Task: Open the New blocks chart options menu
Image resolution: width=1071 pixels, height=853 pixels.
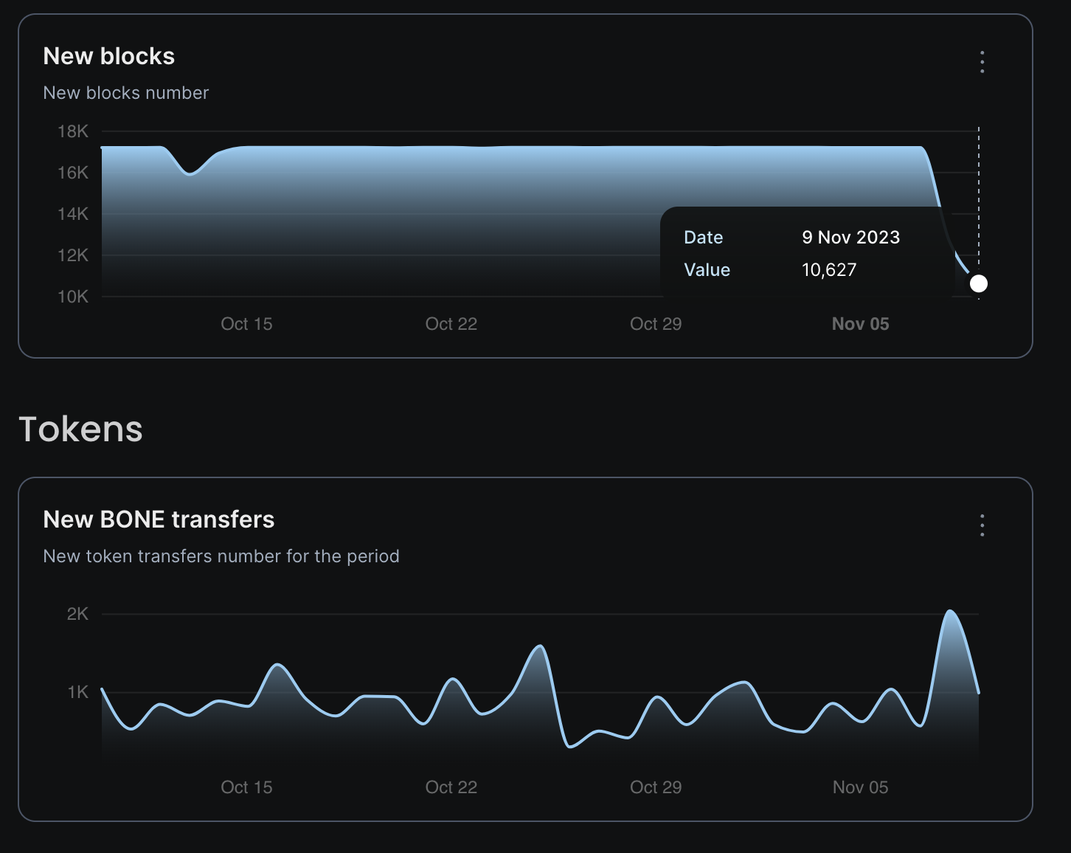Action: [982, 62]
